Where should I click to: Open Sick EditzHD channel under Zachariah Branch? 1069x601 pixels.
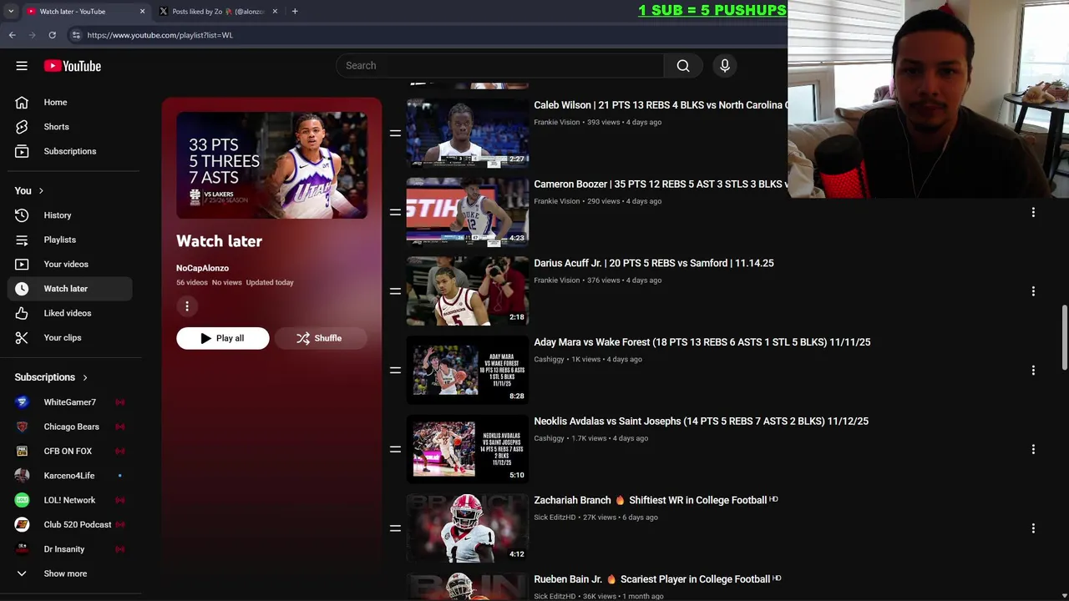555,518
